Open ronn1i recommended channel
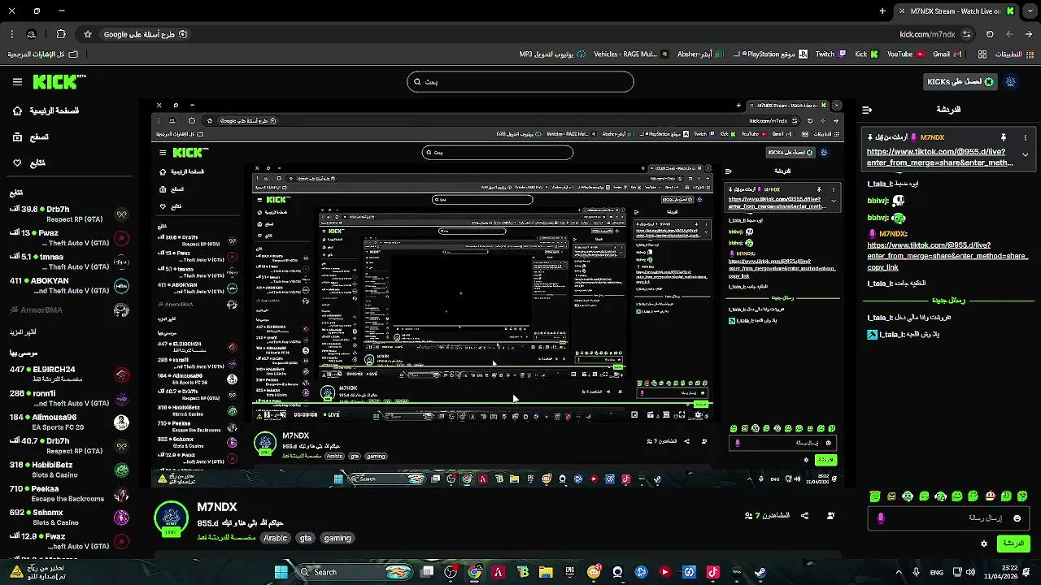The image size is (1041, 585). [69, 398]
